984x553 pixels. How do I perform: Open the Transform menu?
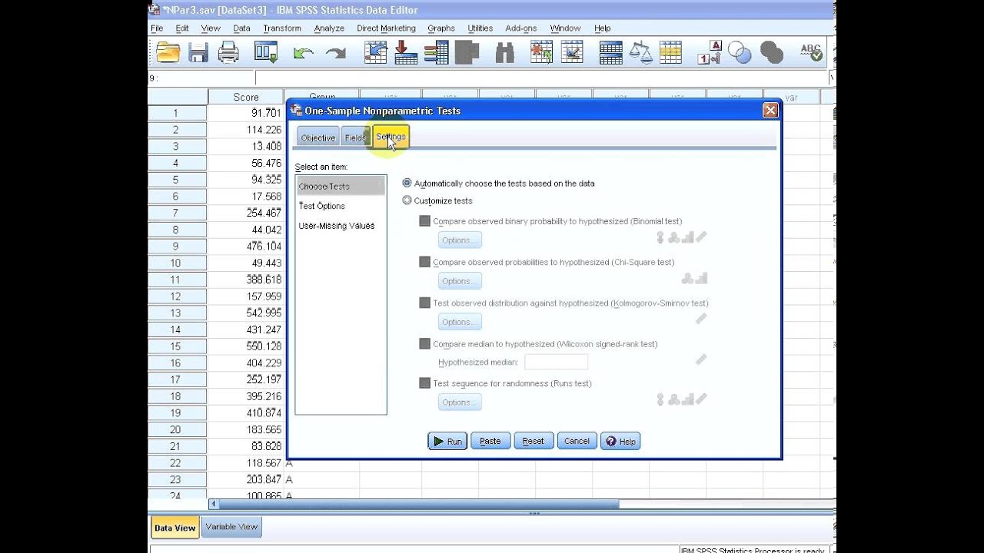pos(282,28)
